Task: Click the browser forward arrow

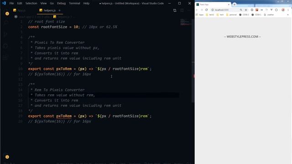Action: click(202, 10)
